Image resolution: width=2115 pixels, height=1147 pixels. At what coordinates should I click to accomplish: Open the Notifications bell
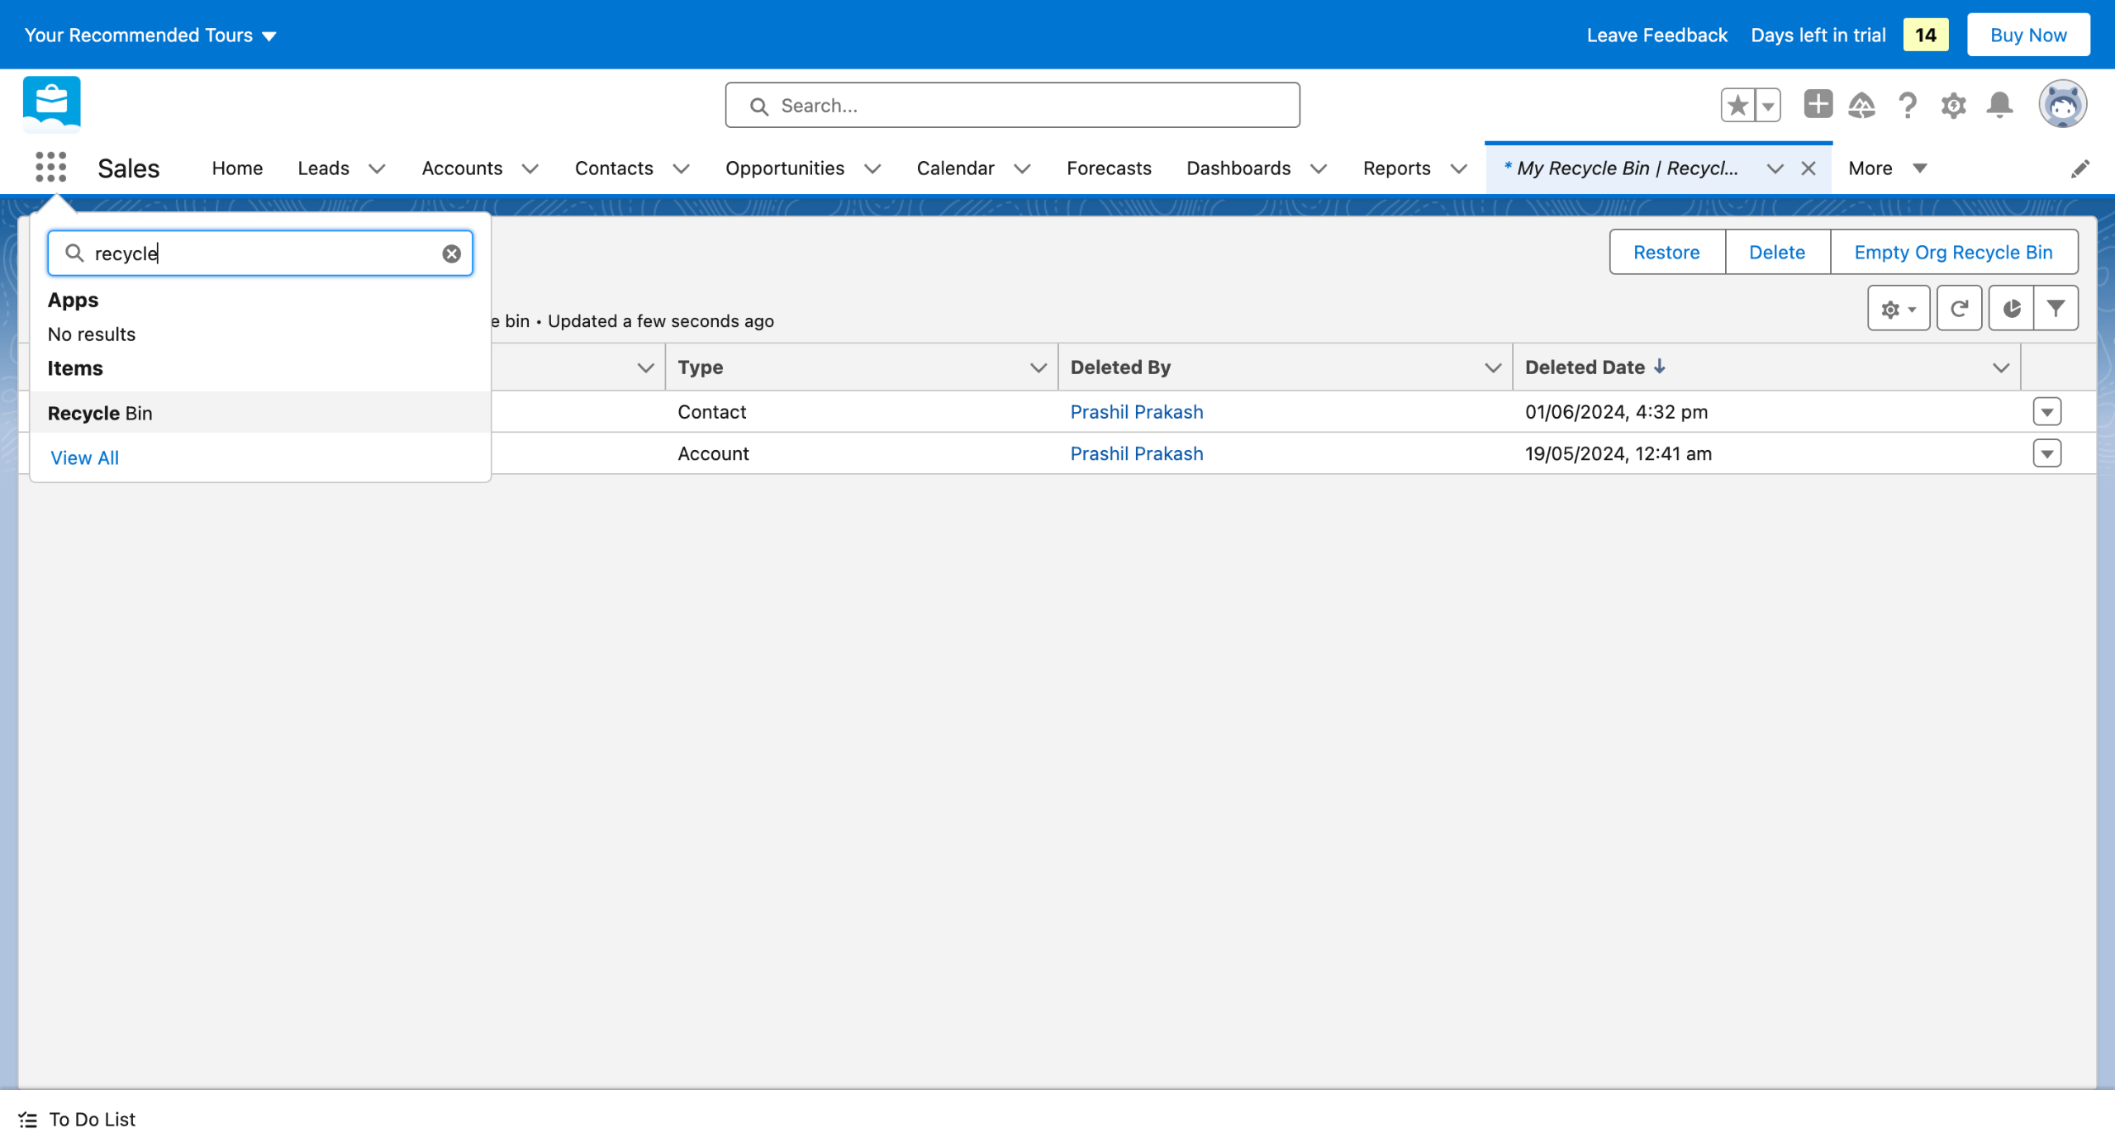2000,105
